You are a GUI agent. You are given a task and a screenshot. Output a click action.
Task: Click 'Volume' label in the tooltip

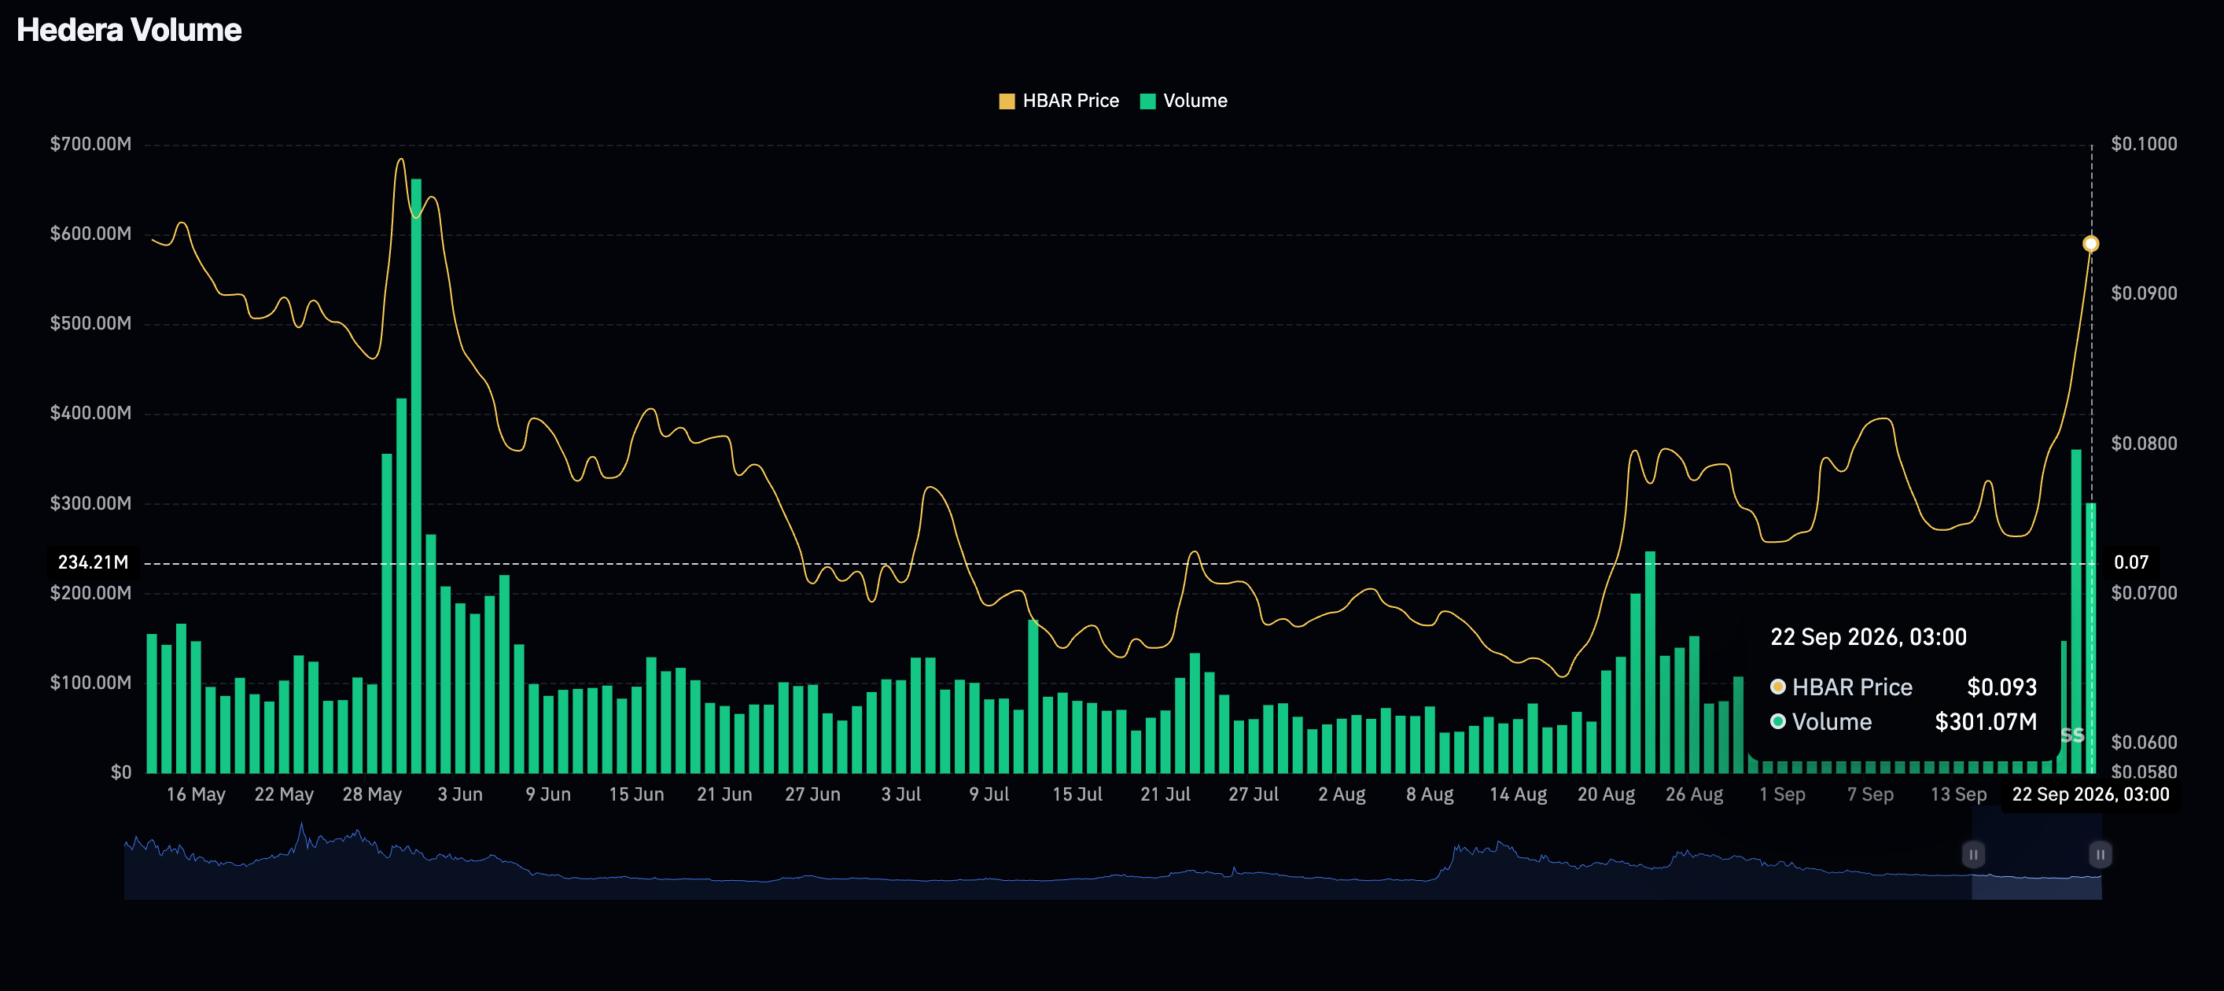click(1831, 722)
